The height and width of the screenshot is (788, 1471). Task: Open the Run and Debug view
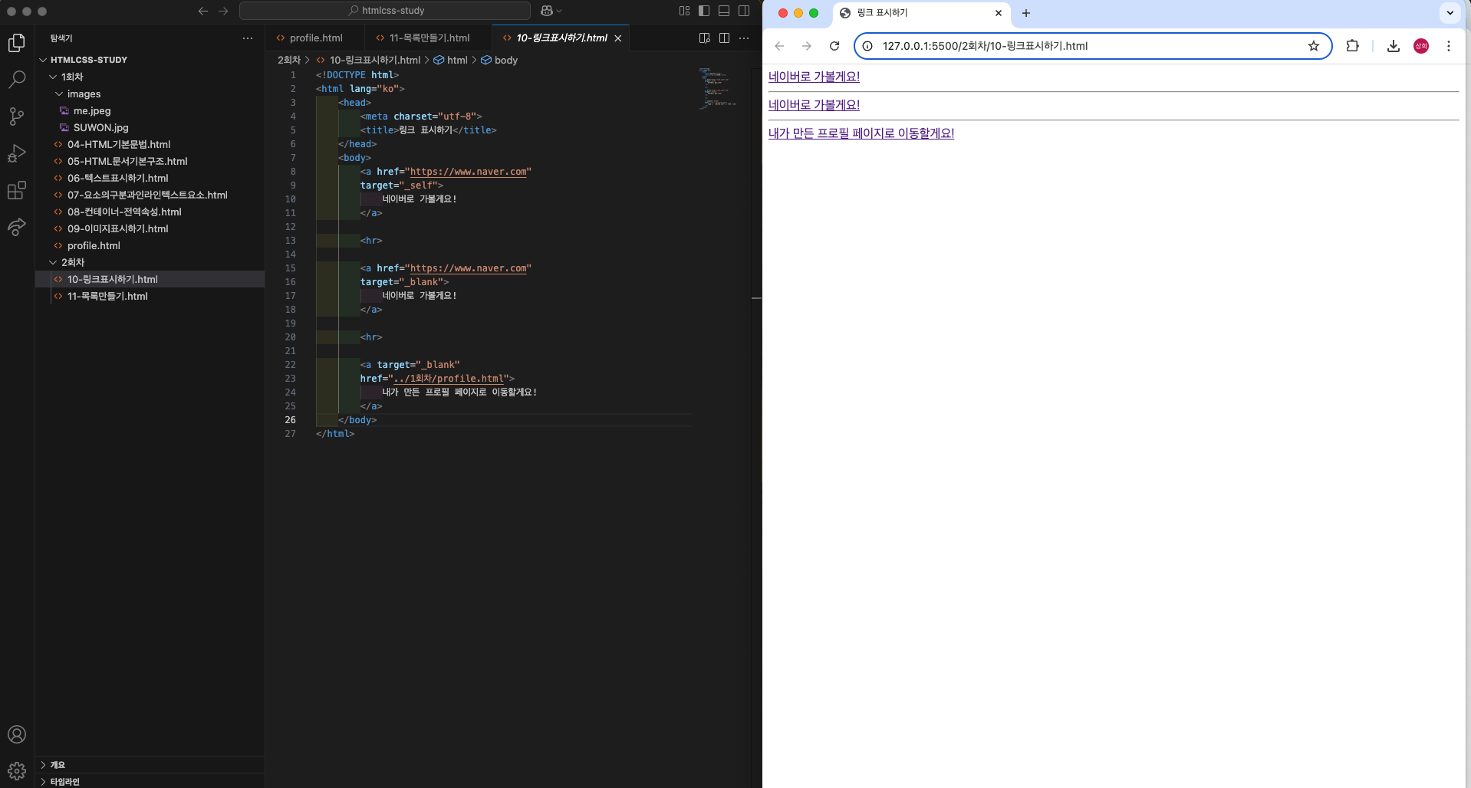point(17,153)
